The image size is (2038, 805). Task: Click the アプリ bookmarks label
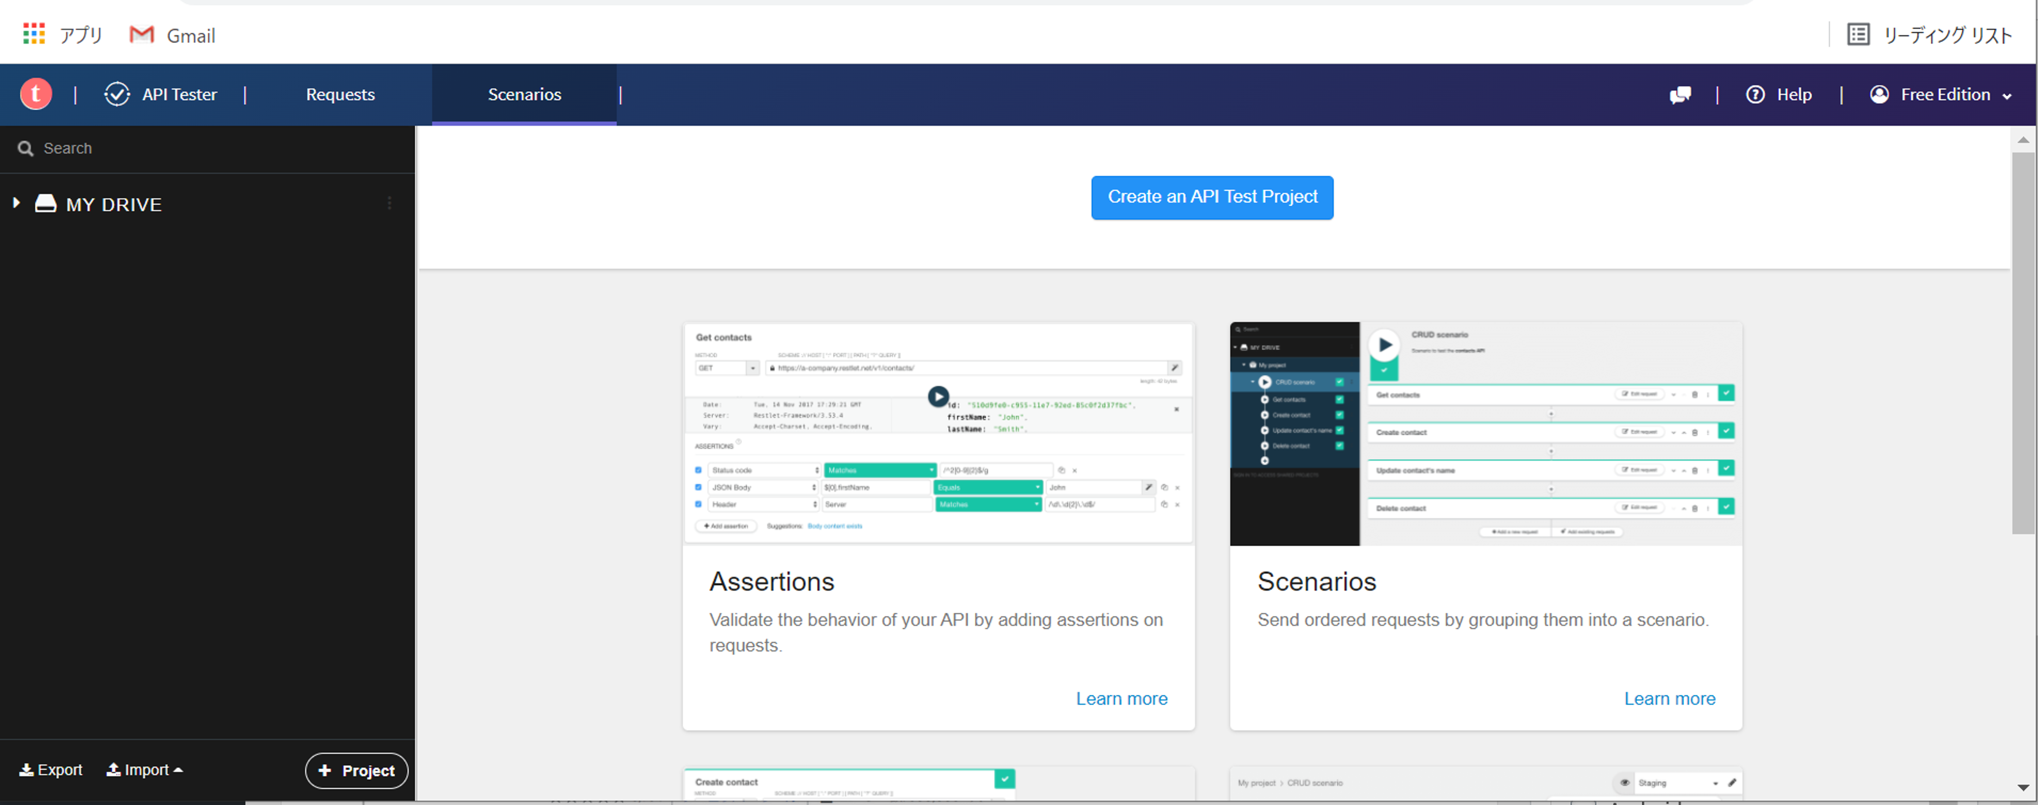81,35
